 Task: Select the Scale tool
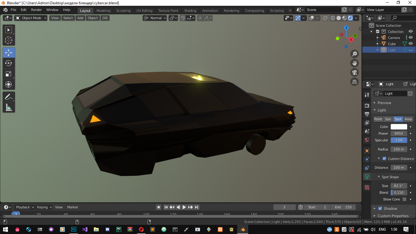pyautogui.click(x=9, y=74)
